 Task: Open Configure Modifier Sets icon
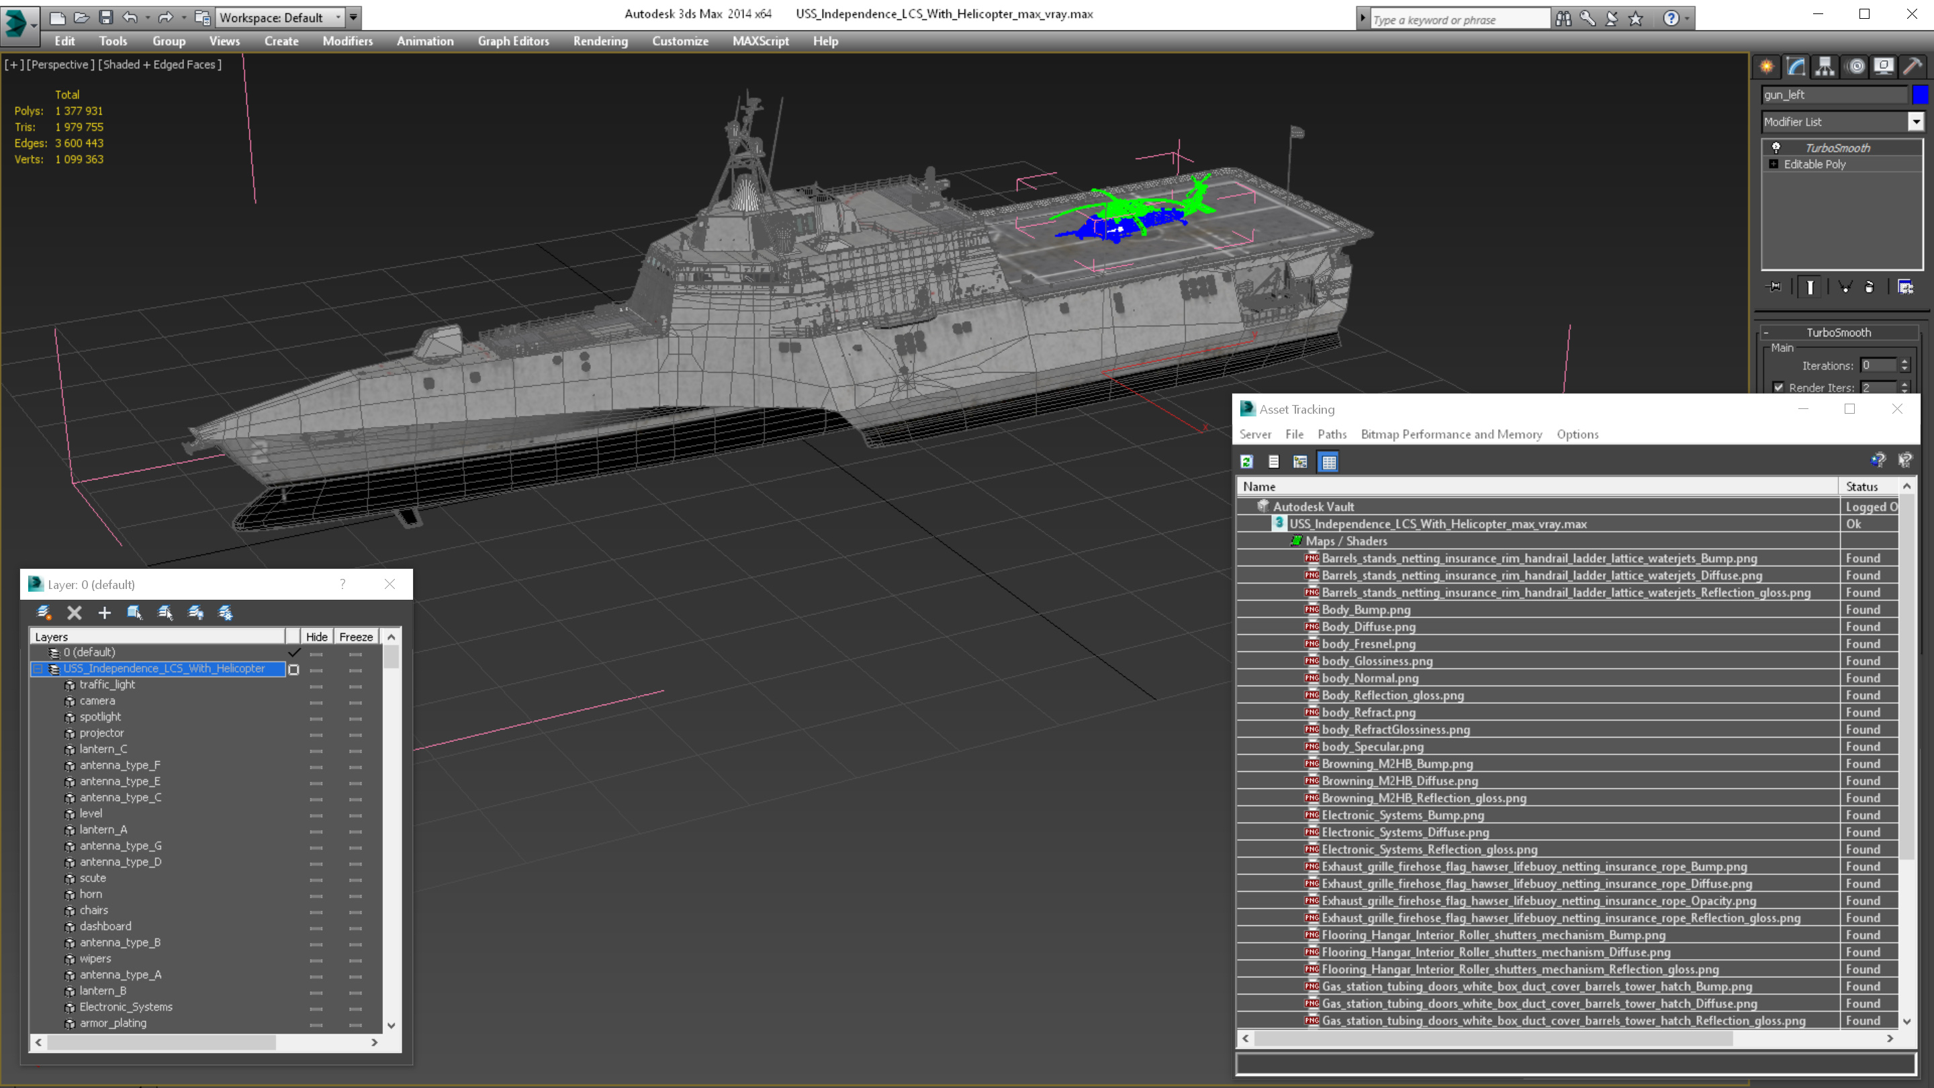1906,287
